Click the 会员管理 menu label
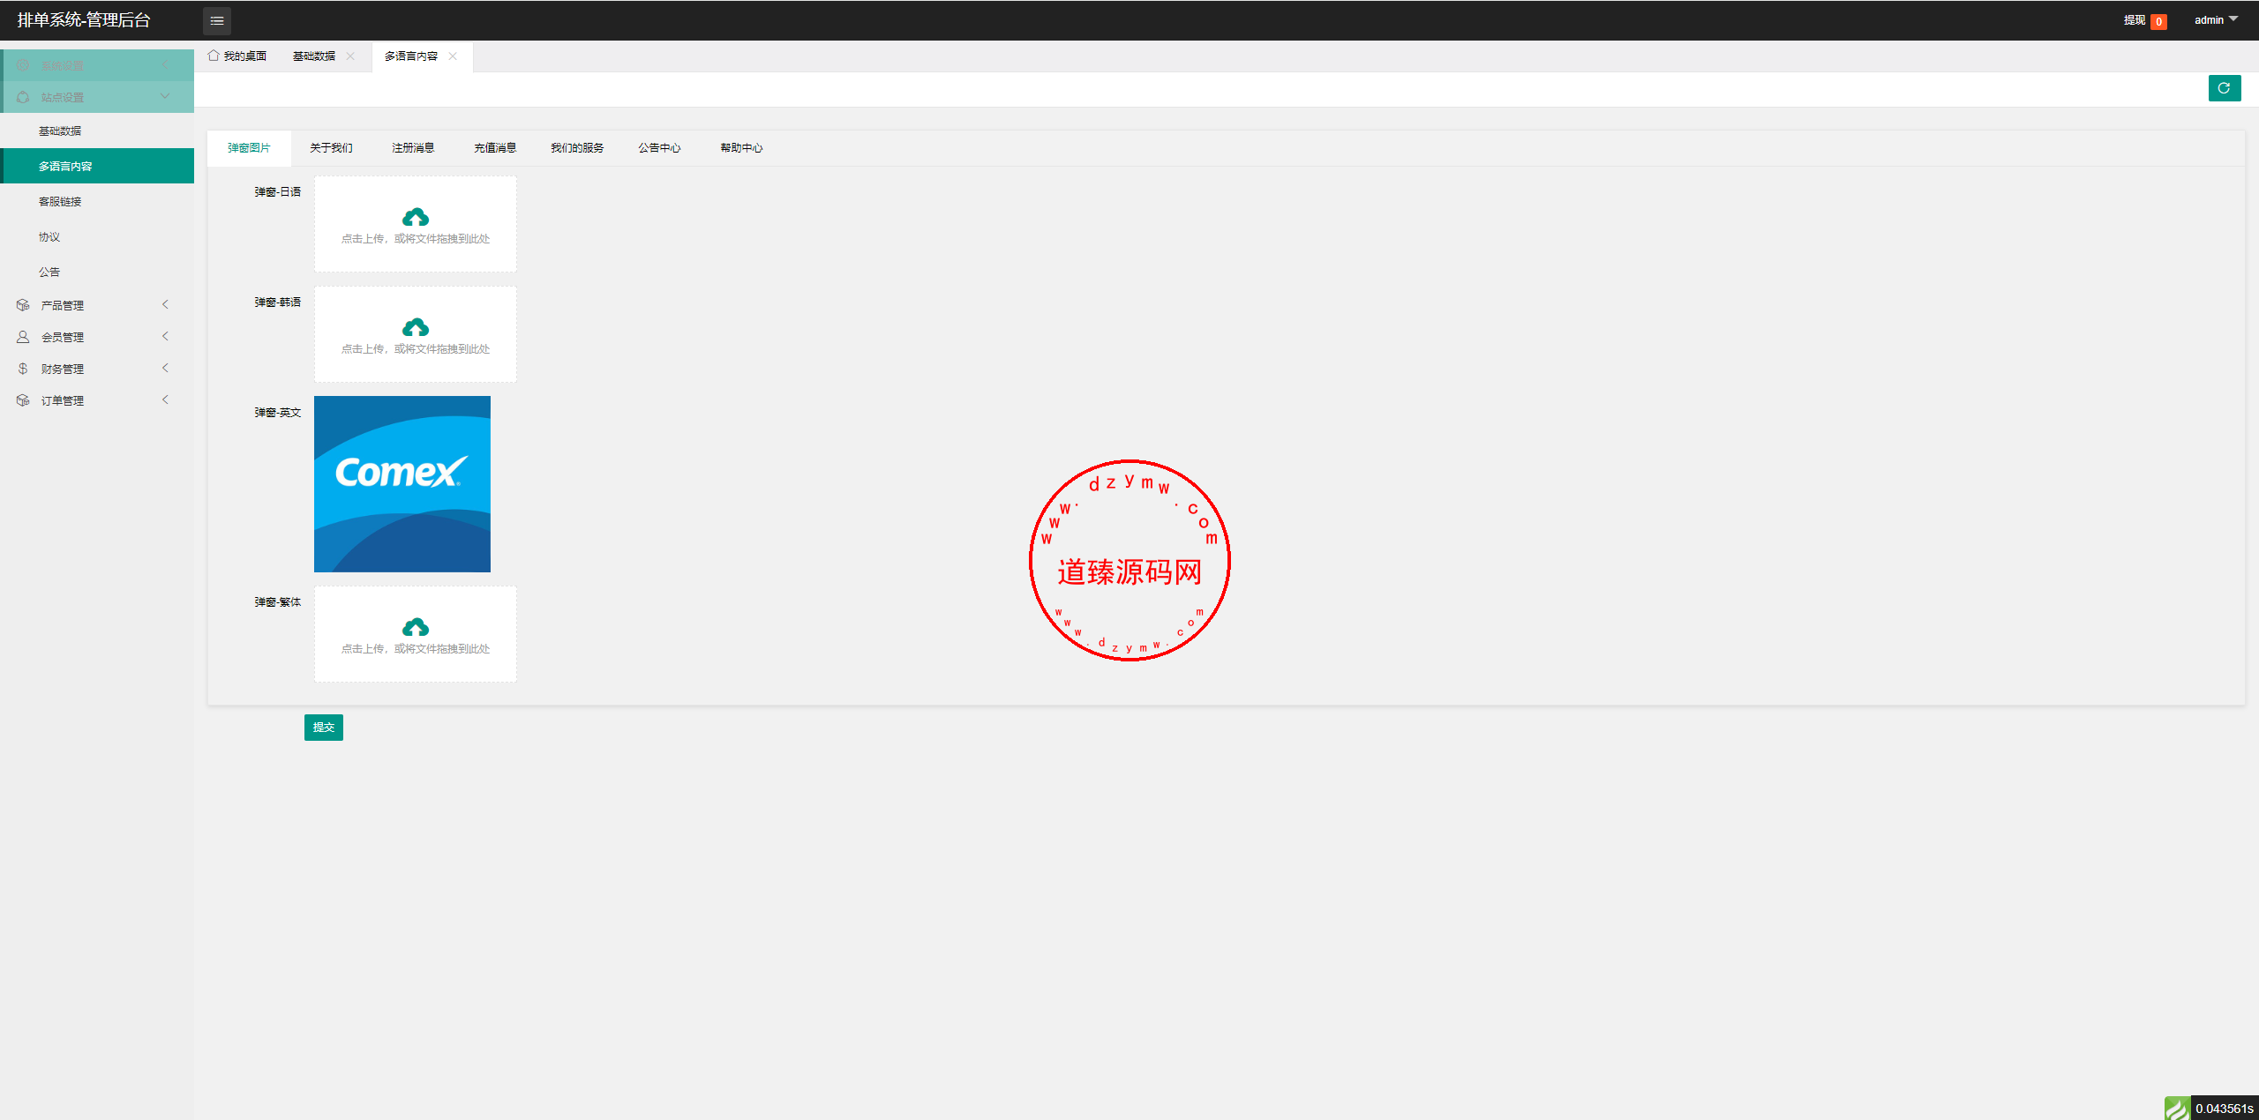Viewport: 2259px width, 1120px height. point(63,337)
